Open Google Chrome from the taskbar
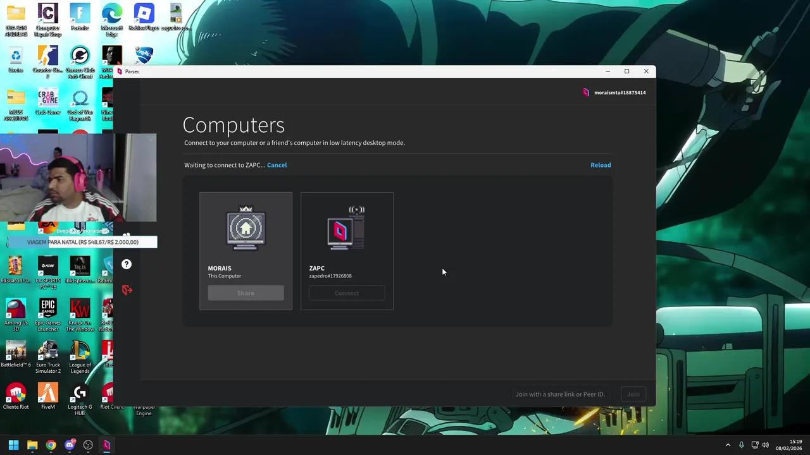The height and width of the screenshot is (455, 810). tap(51, 445)
